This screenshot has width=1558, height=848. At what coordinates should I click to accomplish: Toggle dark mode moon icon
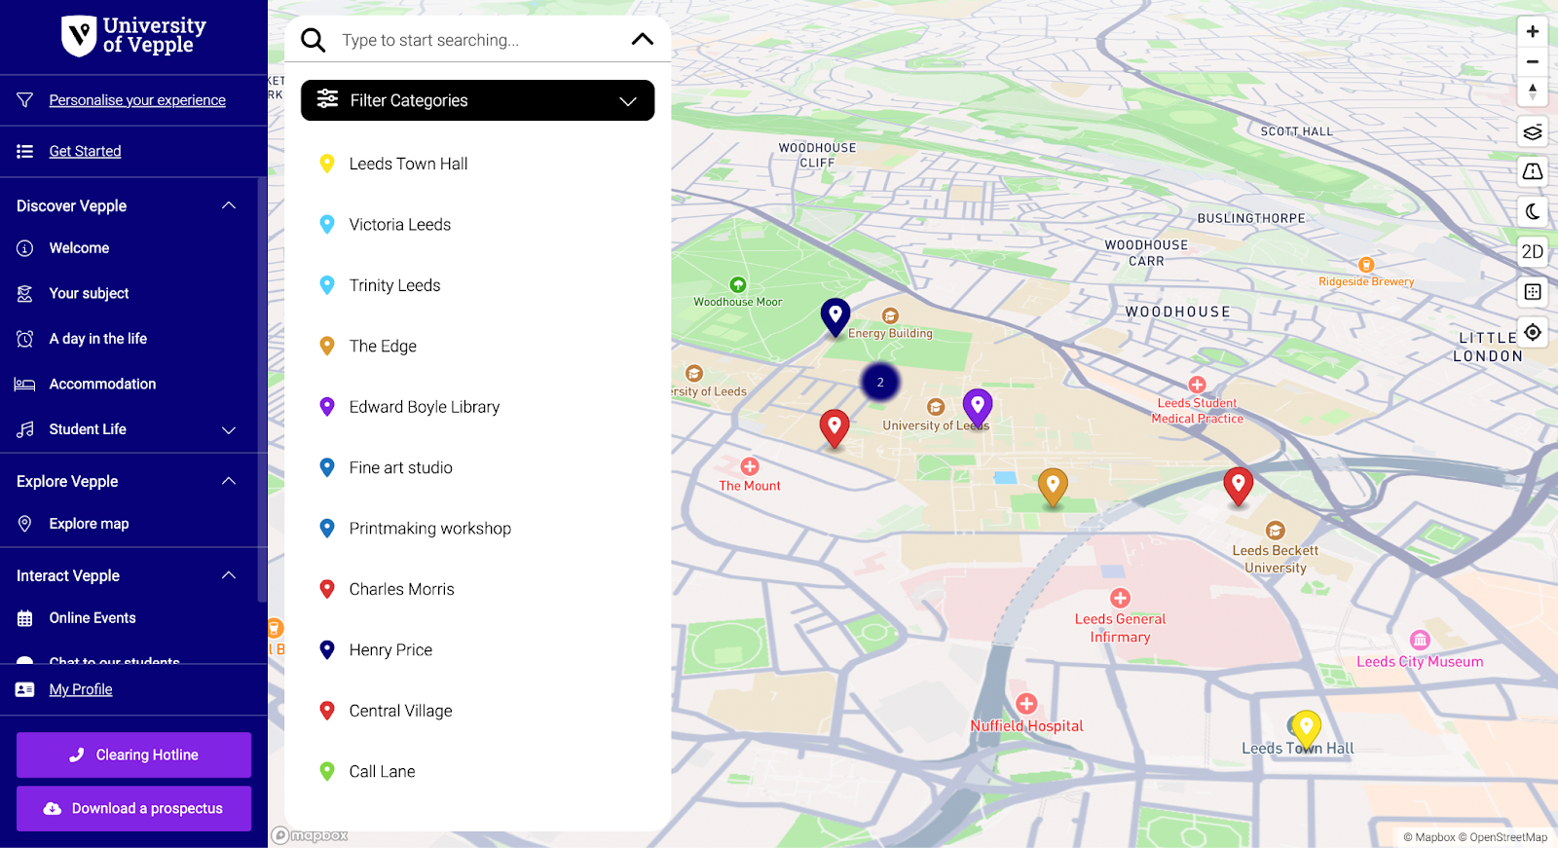coord(1533,211)
